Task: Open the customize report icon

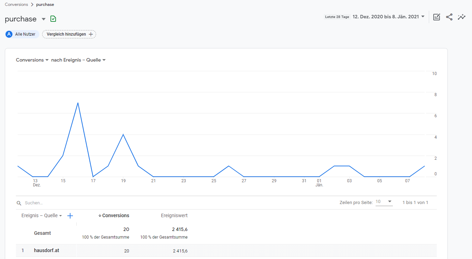Action: 437,17
